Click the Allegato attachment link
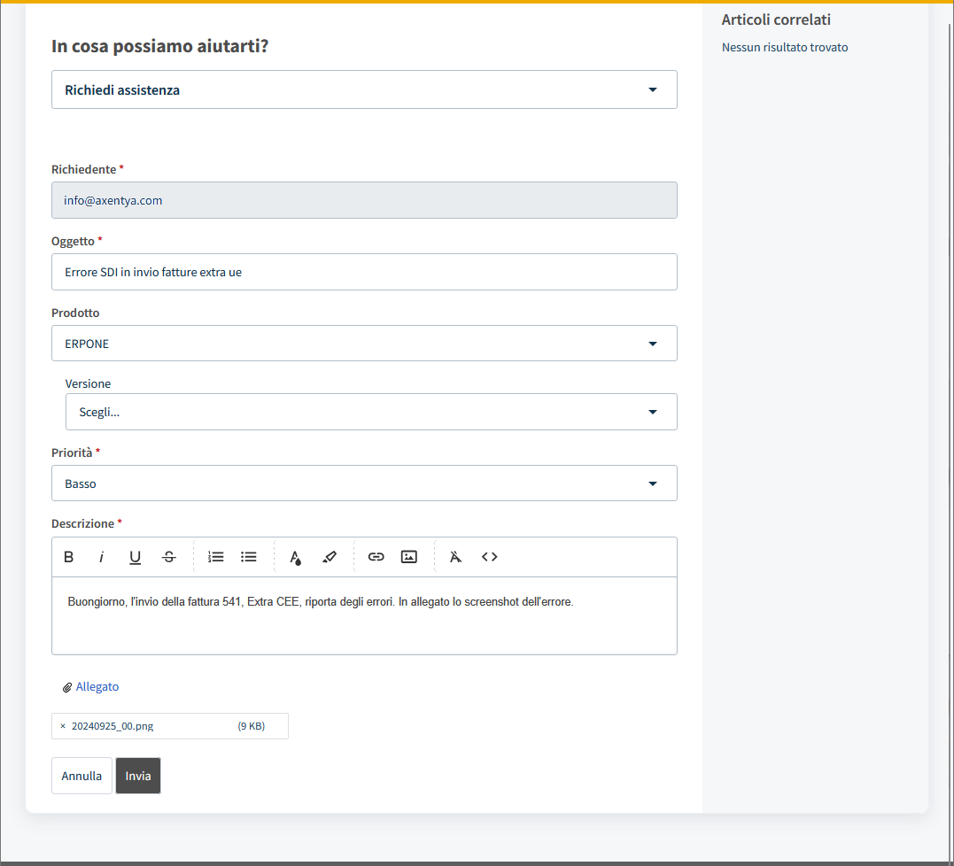The image size is (954, 866). pyautogui.click(x=97, y=686)
